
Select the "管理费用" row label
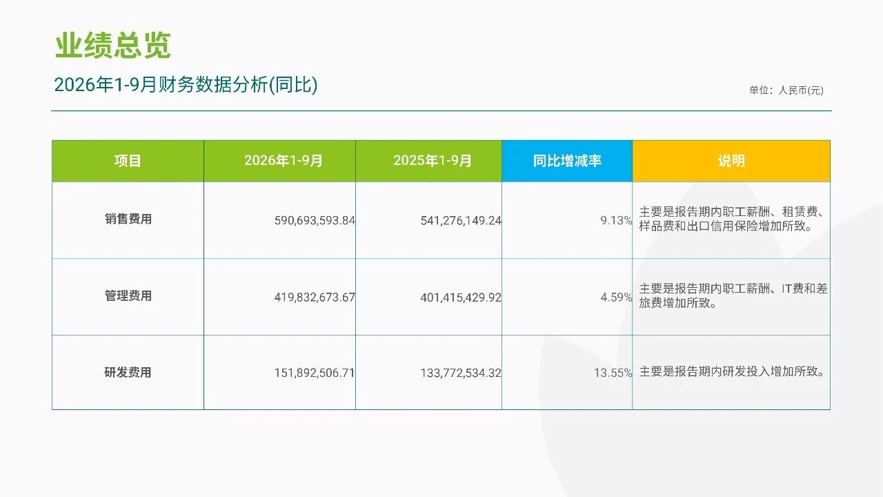128,296
